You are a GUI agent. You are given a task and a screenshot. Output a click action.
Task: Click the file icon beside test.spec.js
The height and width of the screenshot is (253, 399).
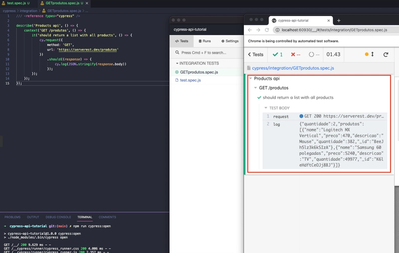coord(177,80)
